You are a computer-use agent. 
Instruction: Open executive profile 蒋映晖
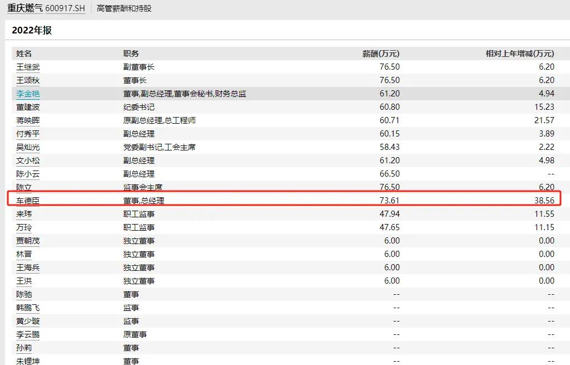pyautogui.click(x=28, y=120)
